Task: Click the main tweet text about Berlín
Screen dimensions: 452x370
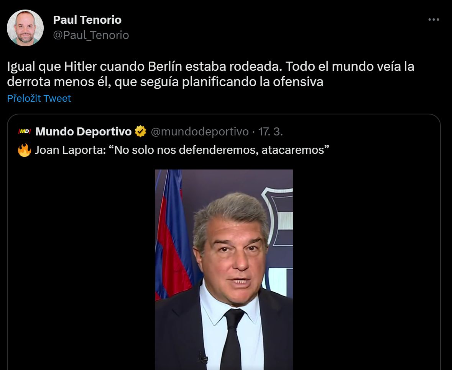Action: click(210, 74)
